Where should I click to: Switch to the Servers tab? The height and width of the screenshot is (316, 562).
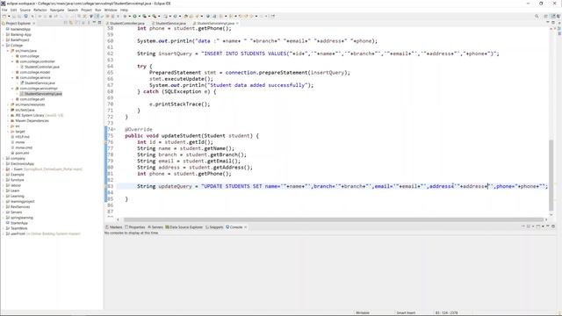tap(155, 227)
